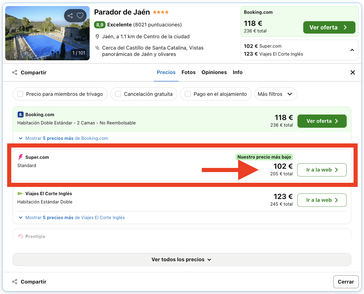Click the location pin icon next to Jaén
Image resolution: width=364 pixels, height=294 pixels.
[x=97, y=36]
